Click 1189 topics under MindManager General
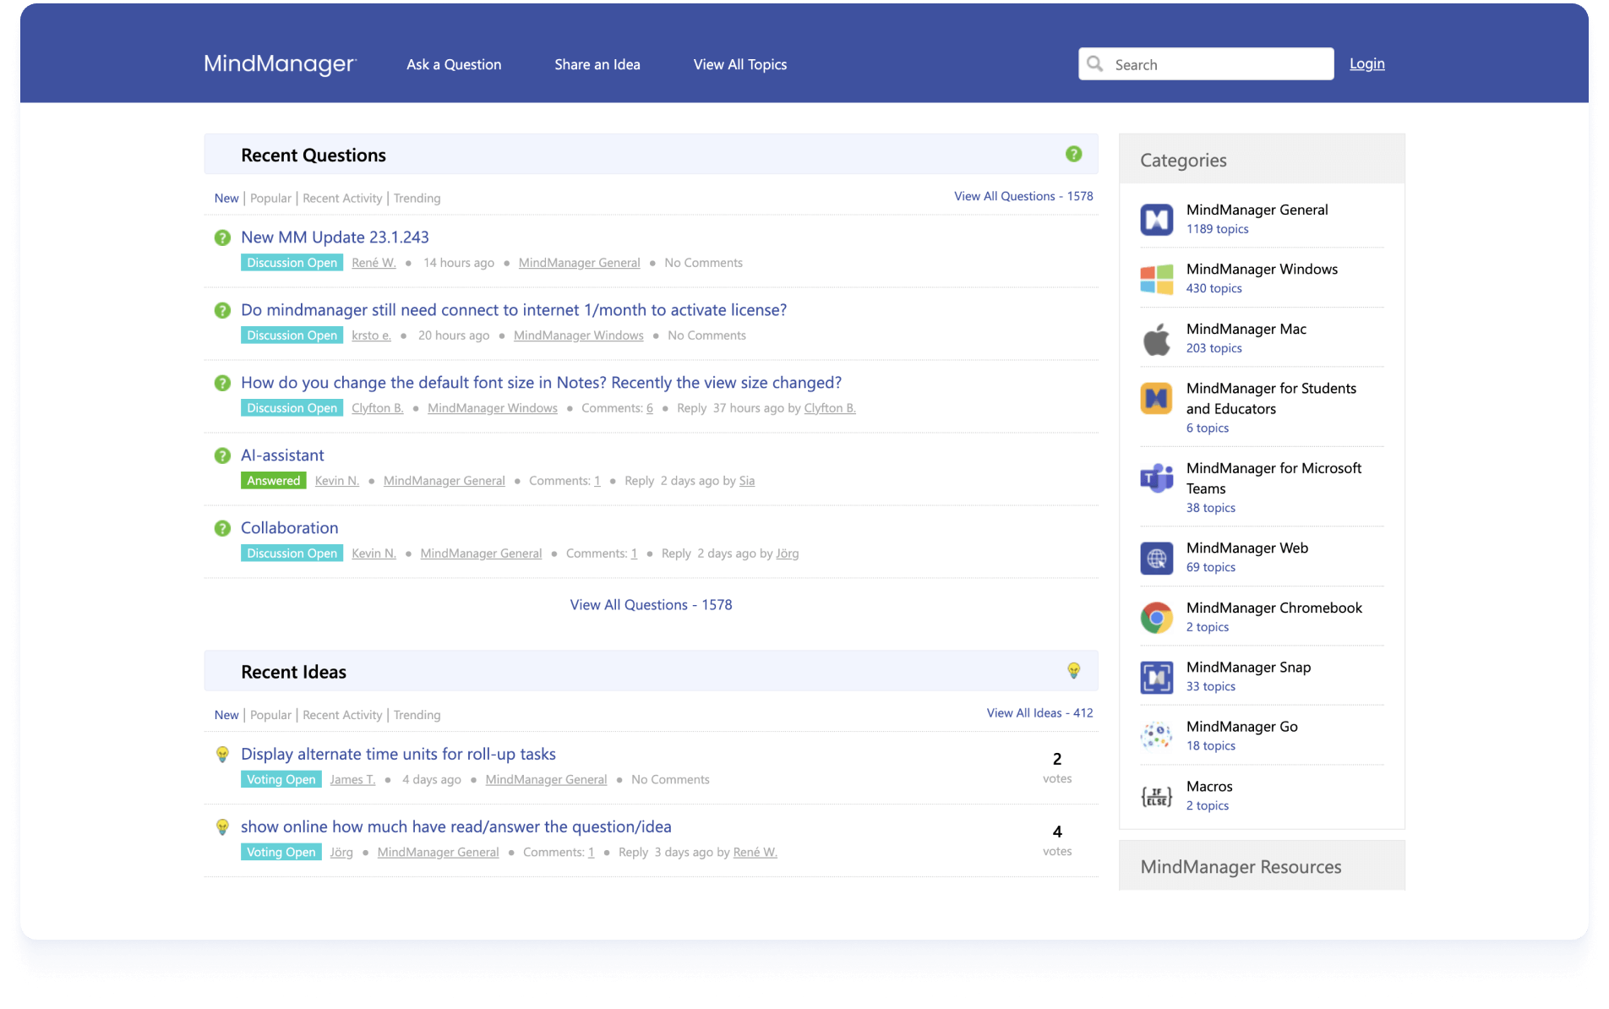Screen dimensions: 1609x1009 [1217, 229]
